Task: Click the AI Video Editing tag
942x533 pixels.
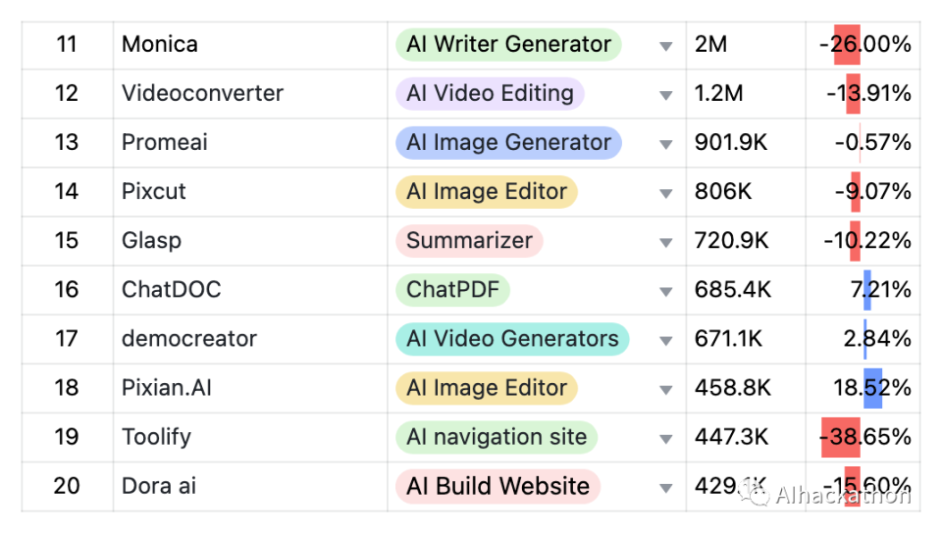Action: coord(490,93)
